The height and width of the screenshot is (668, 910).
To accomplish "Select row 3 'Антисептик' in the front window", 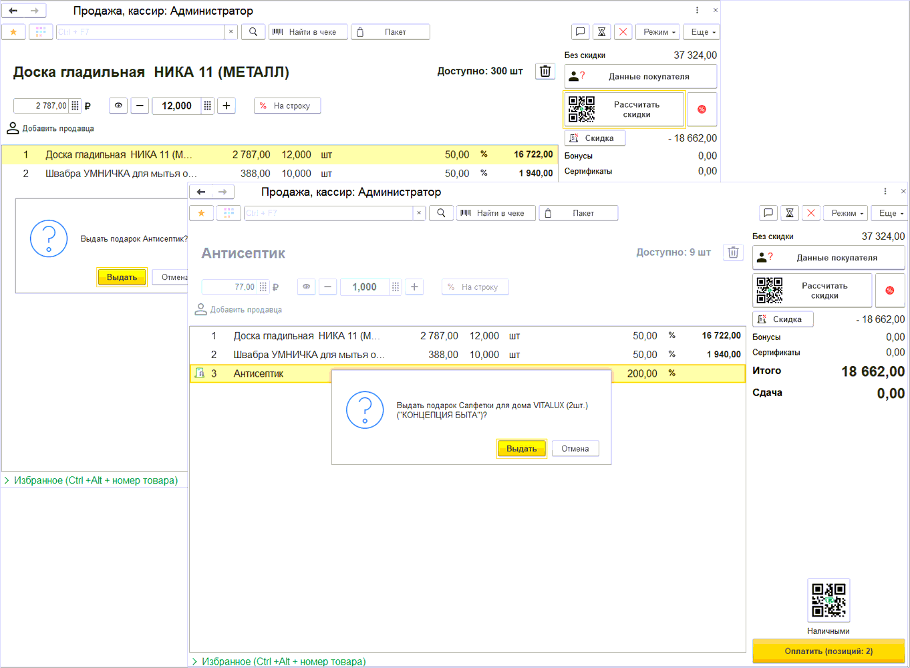I will (x=467, y=373).
